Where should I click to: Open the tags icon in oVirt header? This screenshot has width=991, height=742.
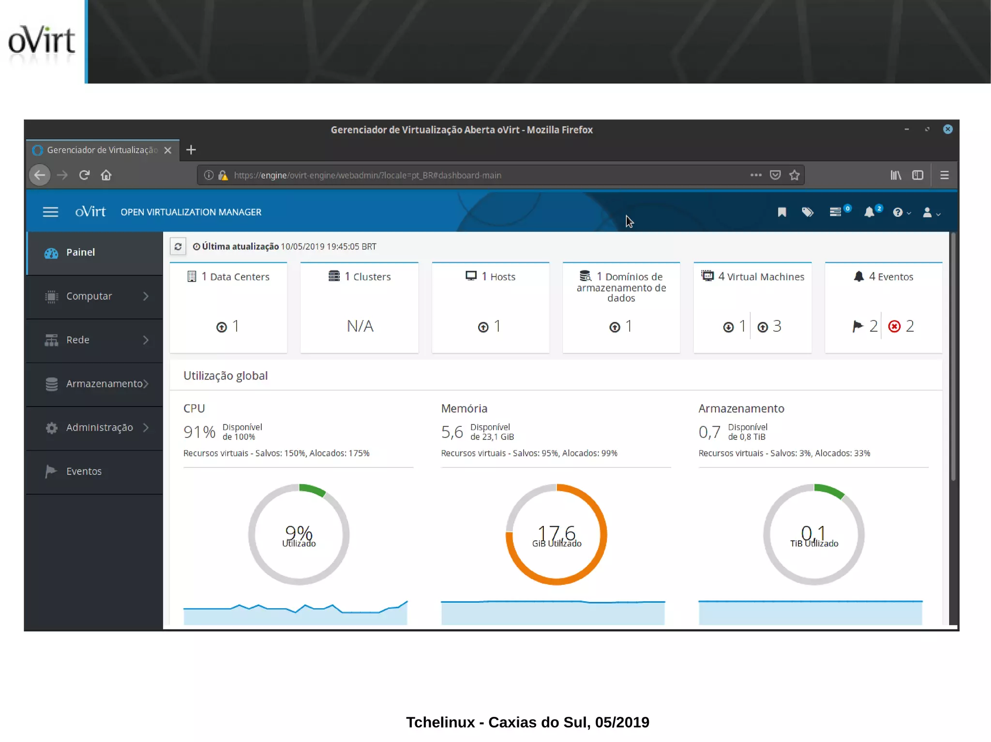pyautogui.click(x=807, y=212)
